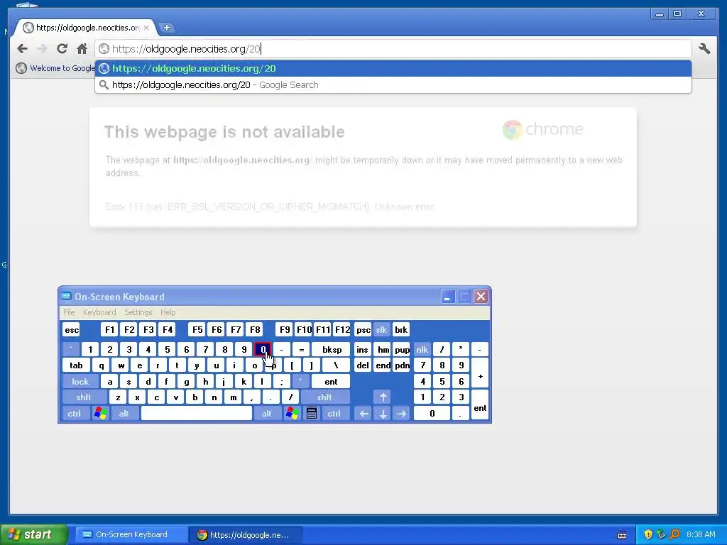Click the left arrow key

pyautogui.click(x=364, y=414)
